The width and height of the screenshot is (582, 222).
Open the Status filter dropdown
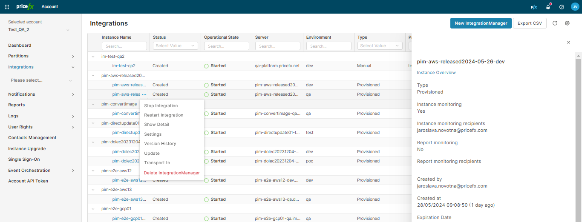click(175, 46)
